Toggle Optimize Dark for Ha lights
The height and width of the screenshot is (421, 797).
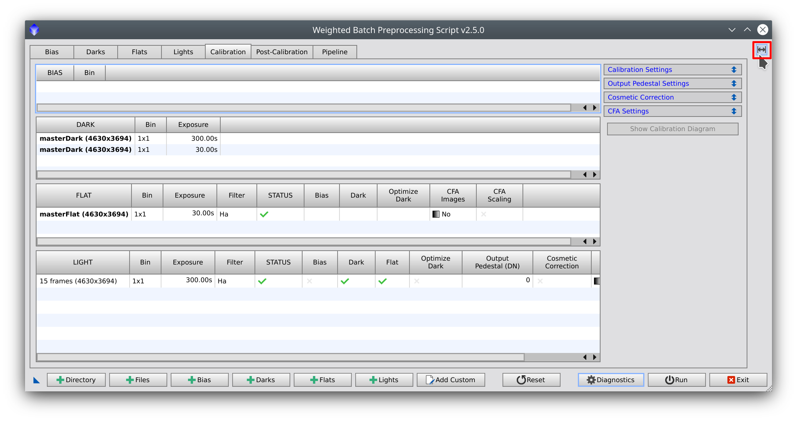(416, 281)
